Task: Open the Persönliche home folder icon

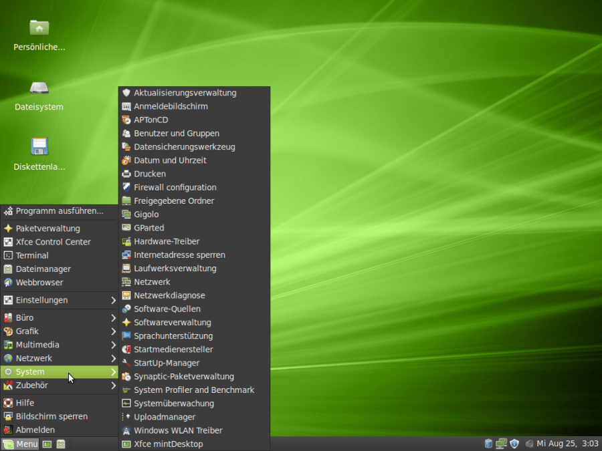Action: click(x=39, y=28)
